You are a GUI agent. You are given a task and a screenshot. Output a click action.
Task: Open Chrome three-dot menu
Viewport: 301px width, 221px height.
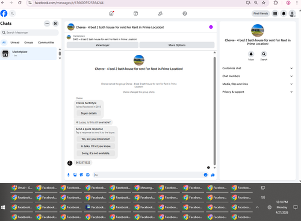coord(297,3)
